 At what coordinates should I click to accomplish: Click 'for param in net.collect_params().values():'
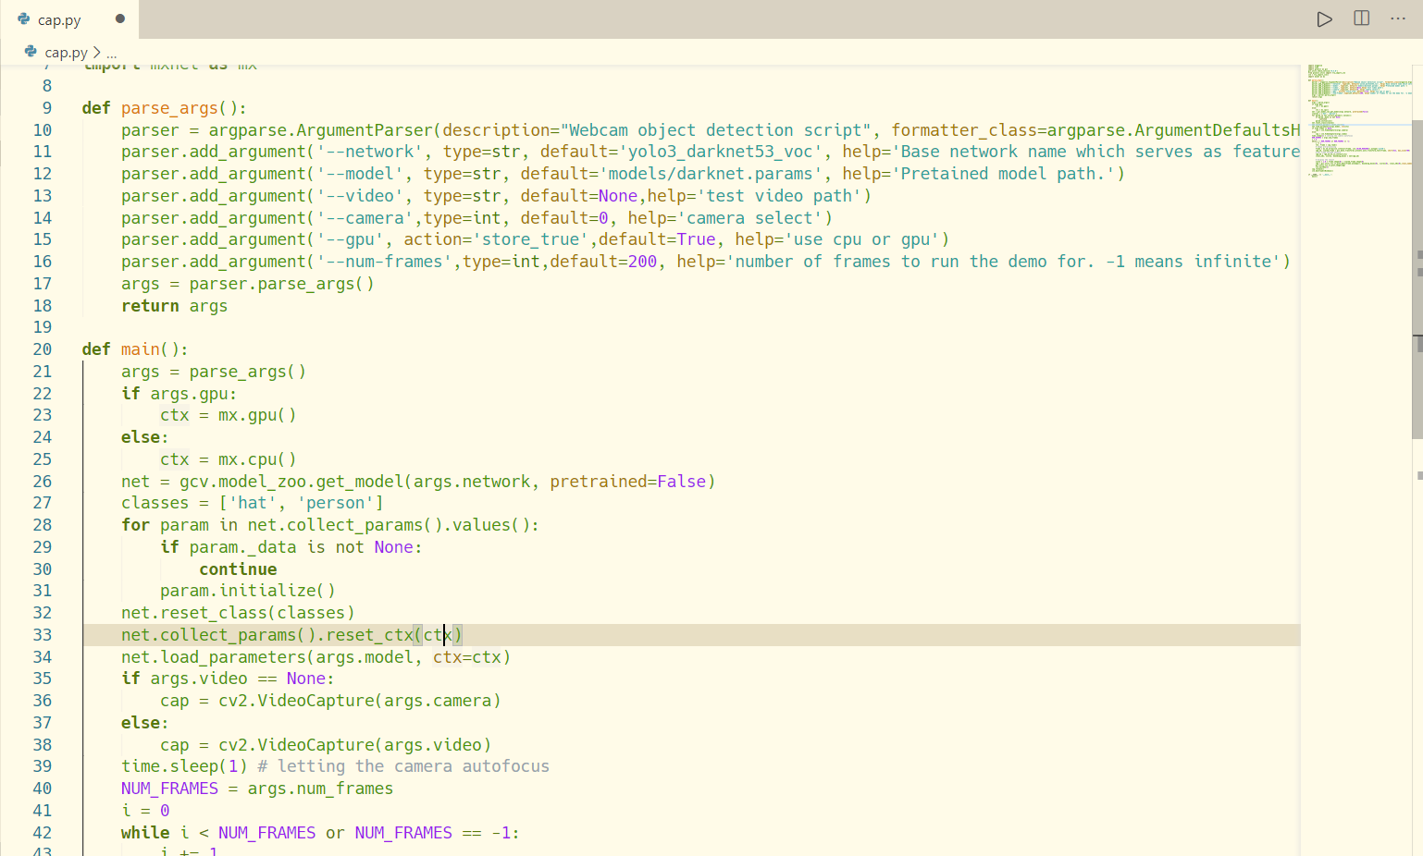330,525
